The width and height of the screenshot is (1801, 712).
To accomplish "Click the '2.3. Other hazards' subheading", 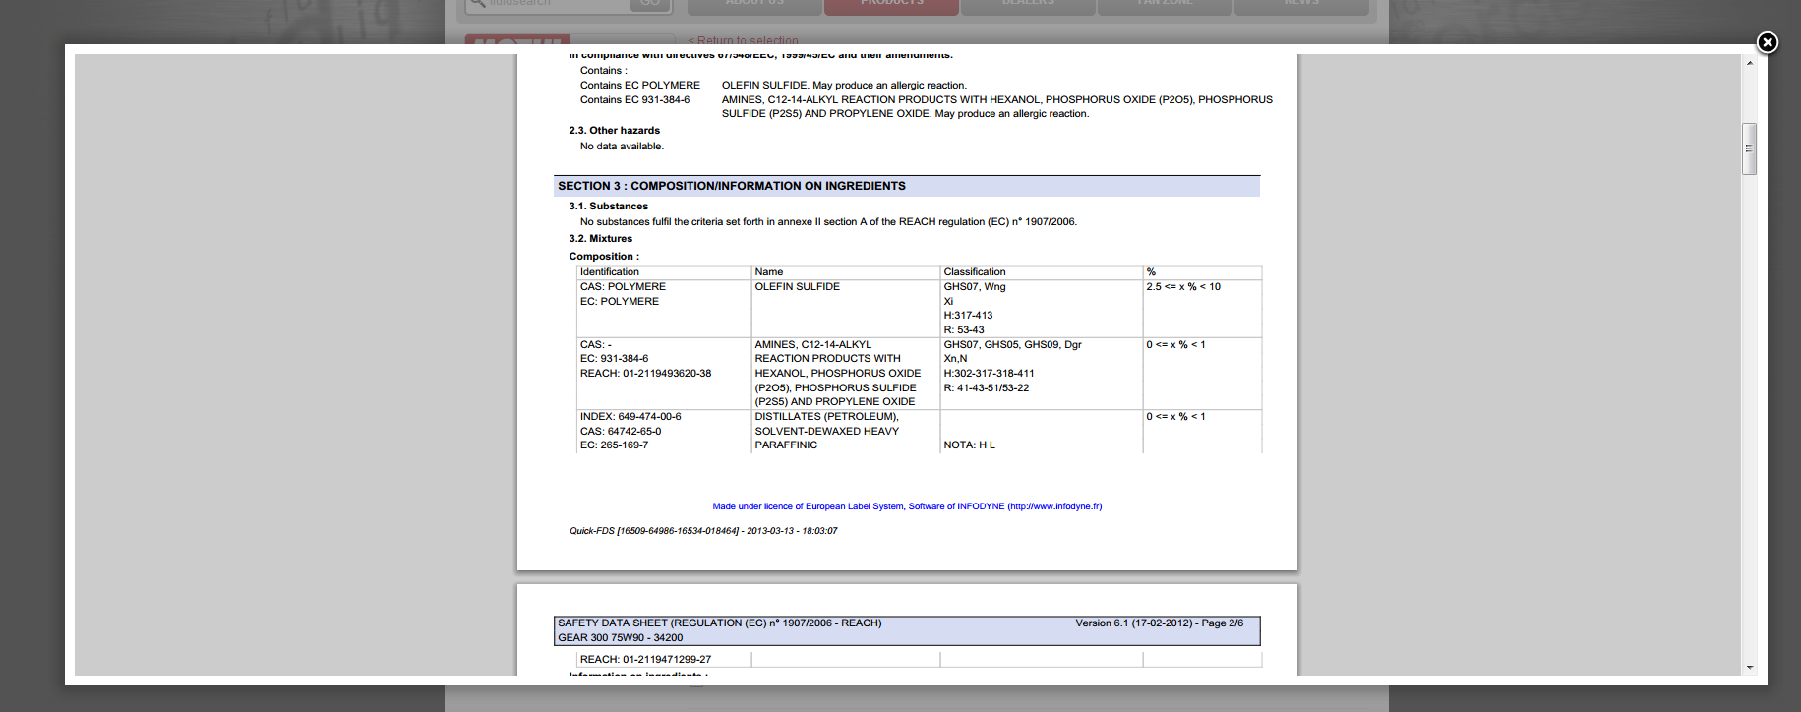I will click(614, 131).
